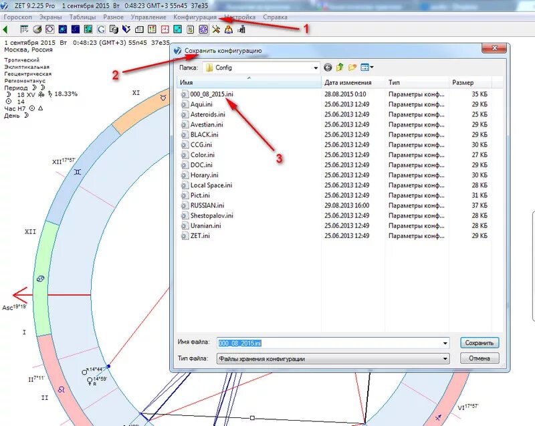Click the wizard figure toolbar icon

229,29
